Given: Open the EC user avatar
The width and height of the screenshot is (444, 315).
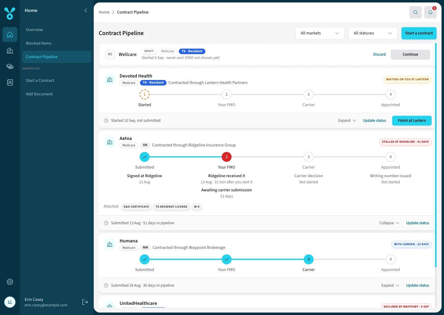Looking at the screenshot, I should point(10,302).
